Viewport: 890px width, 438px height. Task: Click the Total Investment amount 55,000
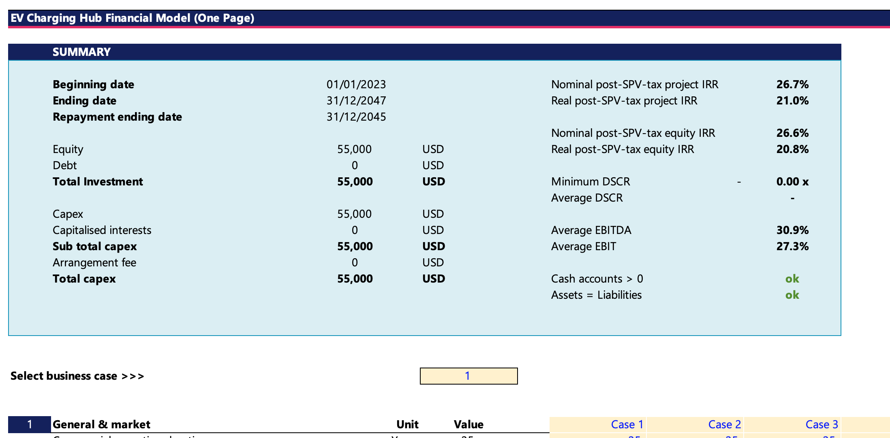(355, 181)
